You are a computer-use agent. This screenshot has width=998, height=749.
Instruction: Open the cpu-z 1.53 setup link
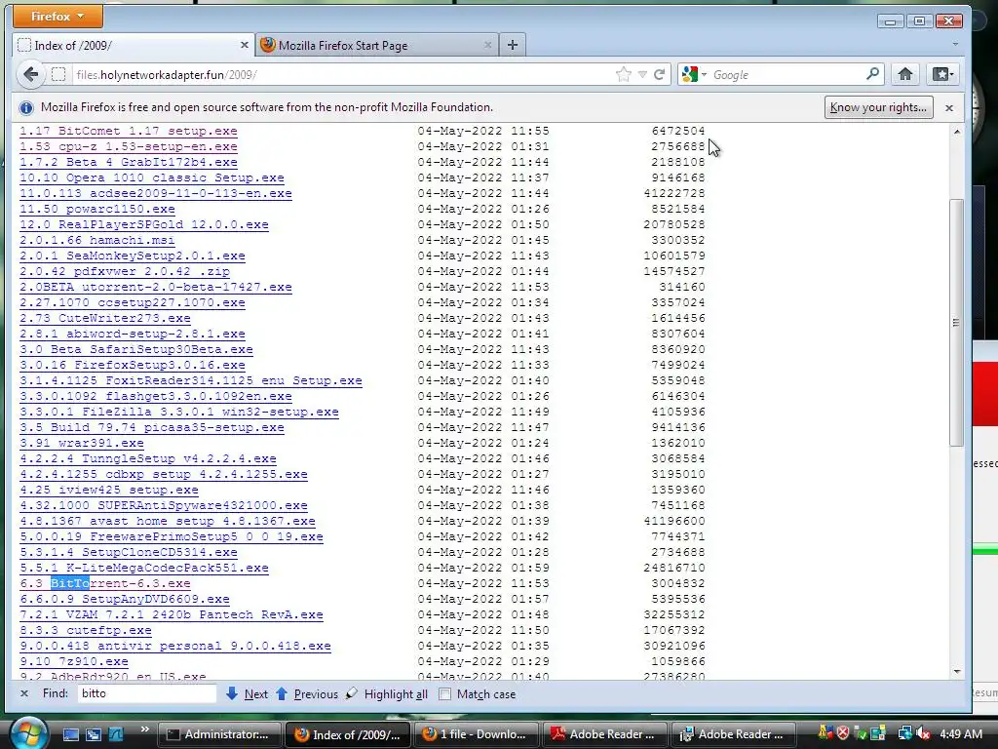[x=128, y=146]
